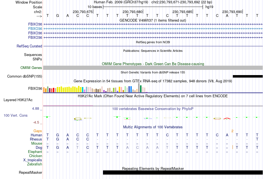The height and width of the screenshot is (179, 263).
Task: Click the chr2: ruler label
Action: 38,12
